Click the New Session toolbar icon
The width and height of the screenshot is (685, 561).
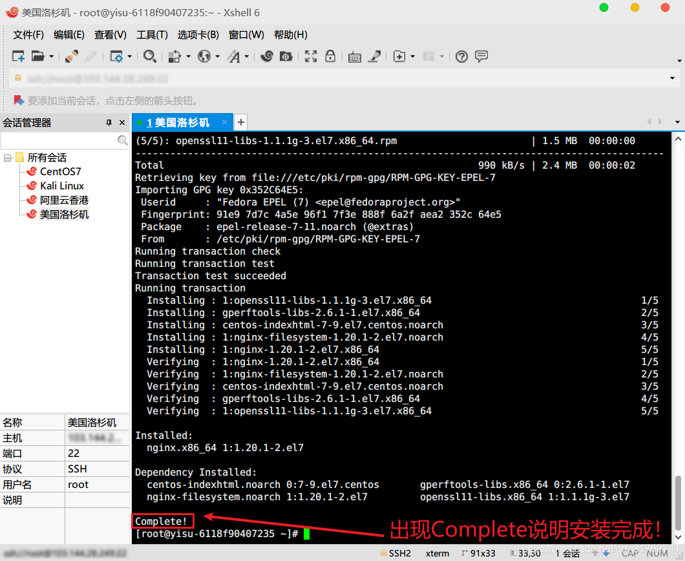pos(18,56)
